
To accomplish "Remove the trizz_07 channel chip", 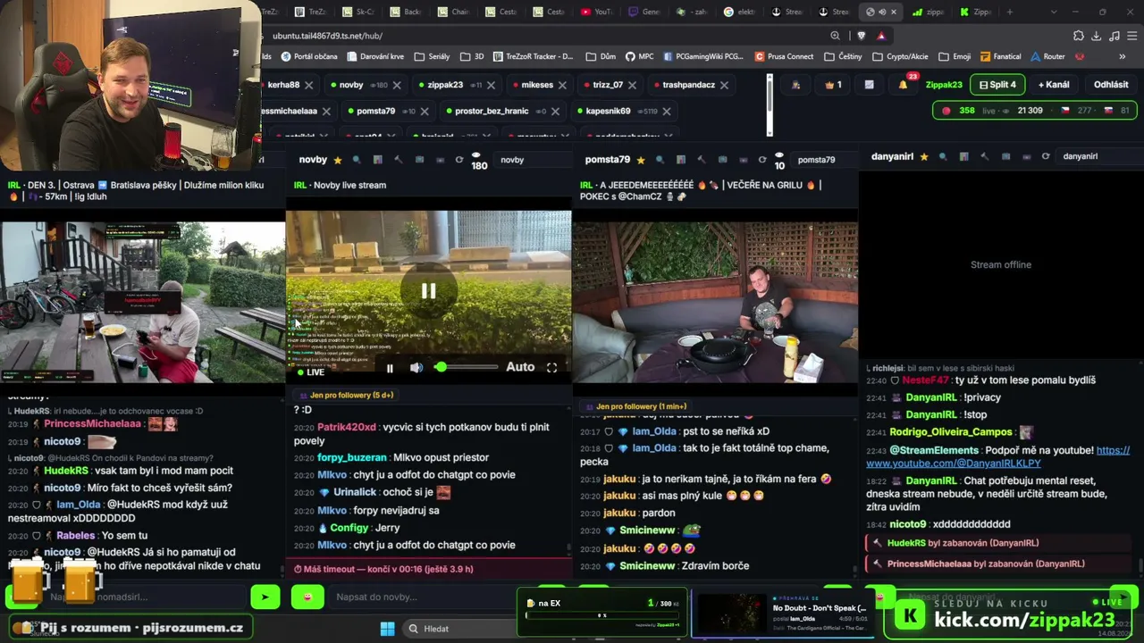I will (634, 85).
